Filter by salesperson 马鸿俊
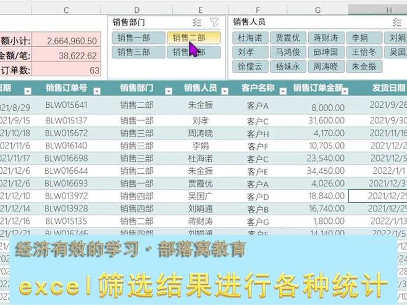407x305 pixels. coord(288,52)
